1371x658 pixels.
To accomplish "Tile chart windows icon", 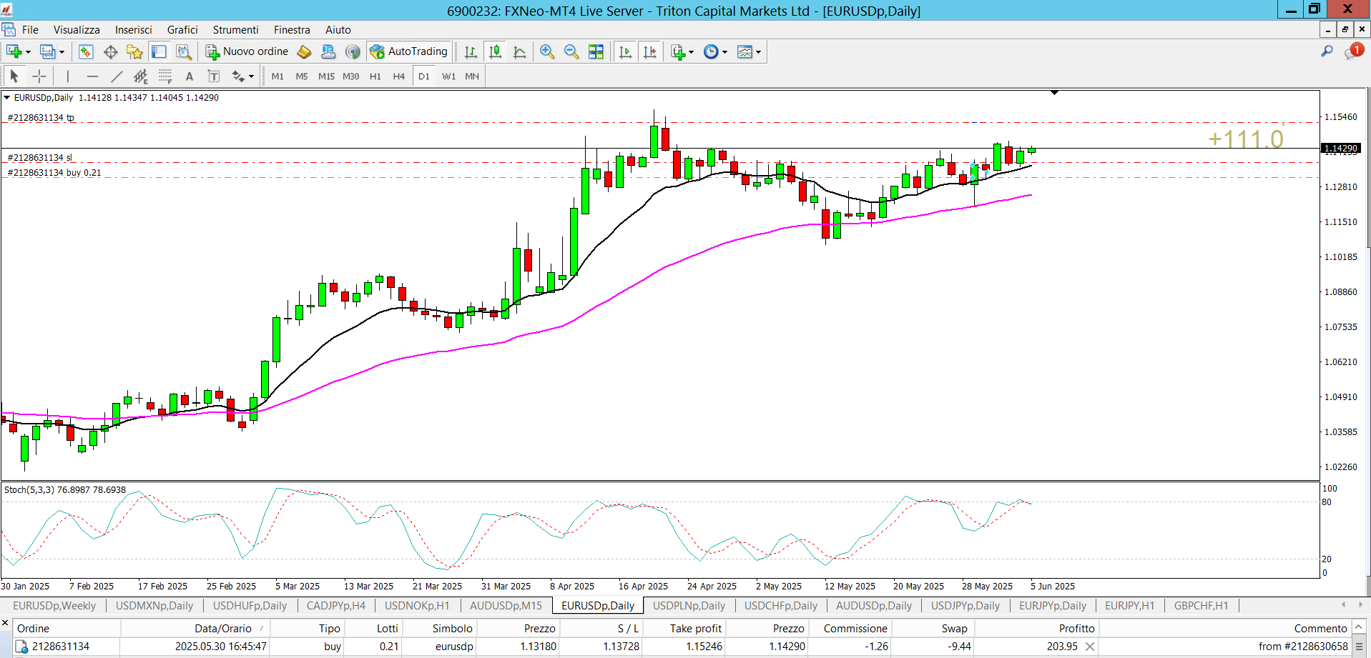I will coord(596,51).
